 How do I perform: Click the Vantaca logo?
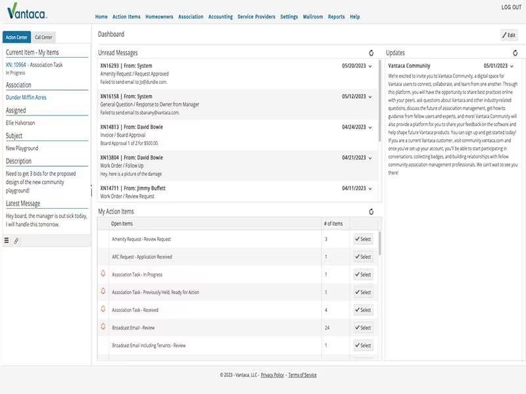coord(27,11)
